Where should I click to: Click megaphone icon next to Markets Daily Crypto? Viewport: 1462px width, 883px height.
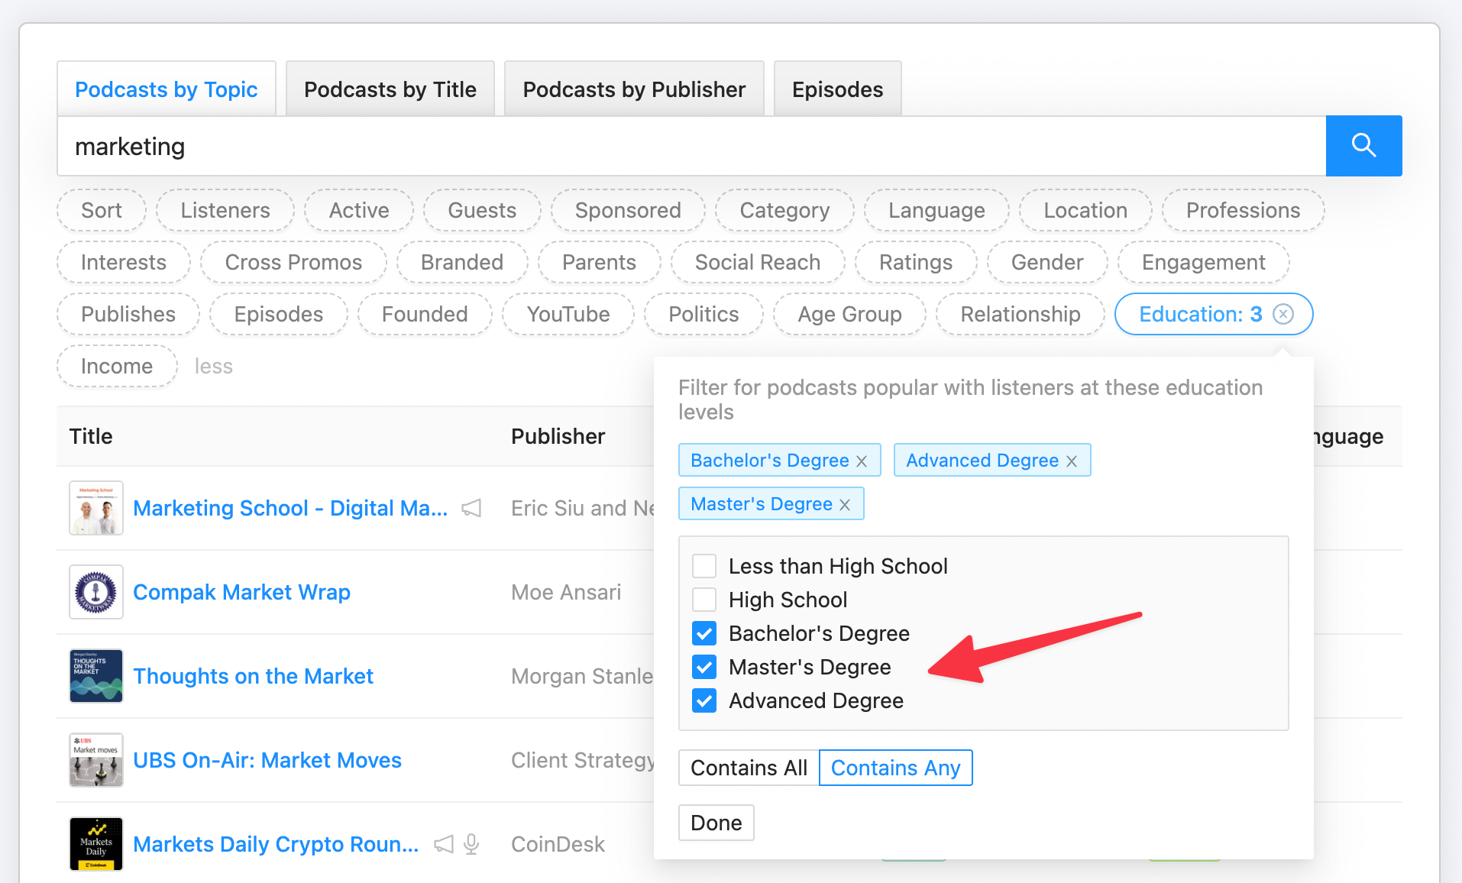point(444,844)
